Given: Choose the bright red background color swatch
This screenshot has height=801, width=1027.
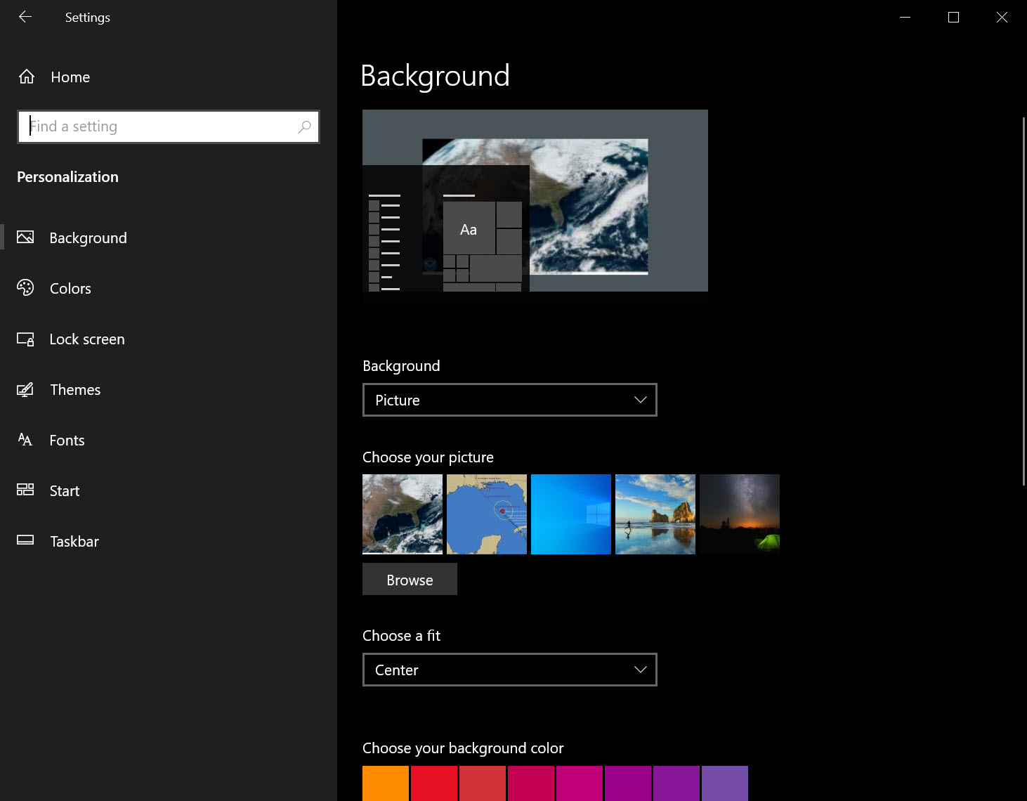Looking at the screenshot, I should click(x=433, y=783).
